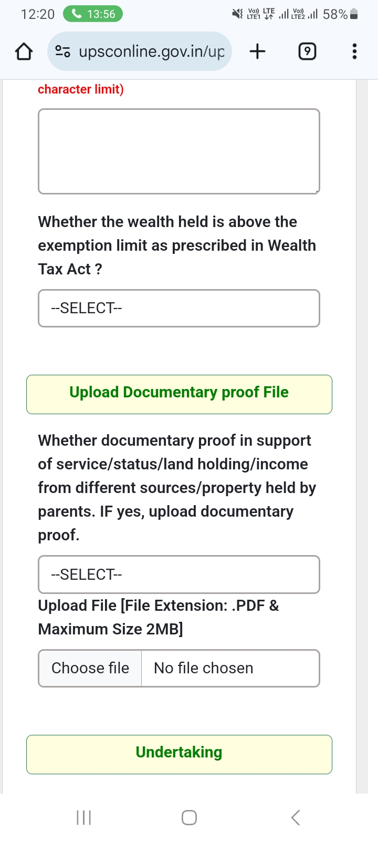Tap the upsconline.gov.in address bar
Viewport: 378px width, 841px height.
coord(151,52)
